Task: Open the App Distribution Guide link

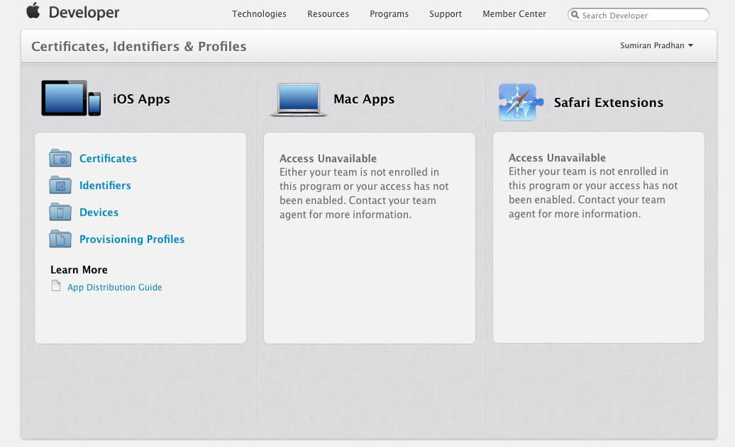Action: click(x=115, y=288)
